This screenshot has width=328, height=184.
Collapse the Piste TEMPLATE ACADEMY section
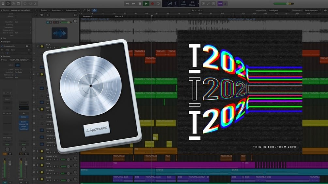click(2, 60)
